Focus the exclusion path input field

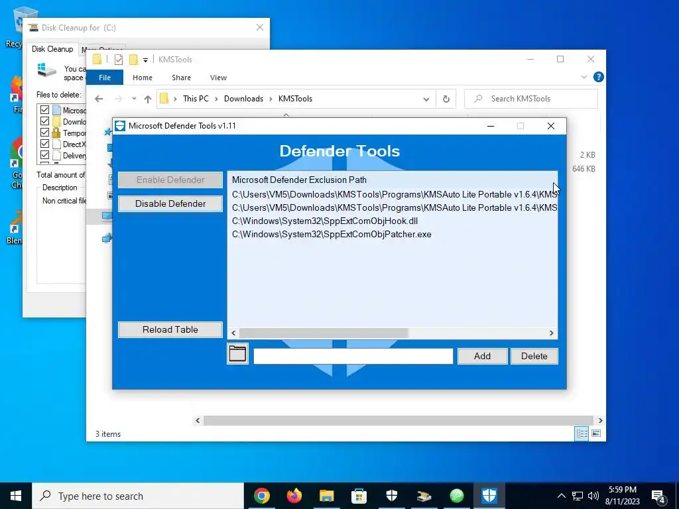pos(353,356)
